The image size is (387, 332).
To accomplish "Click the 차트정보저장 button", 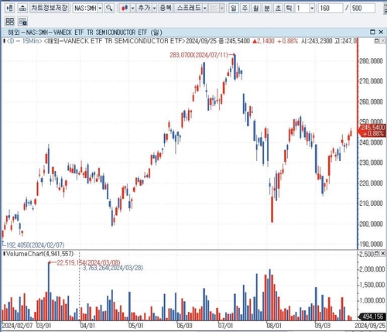I will 50,9.
